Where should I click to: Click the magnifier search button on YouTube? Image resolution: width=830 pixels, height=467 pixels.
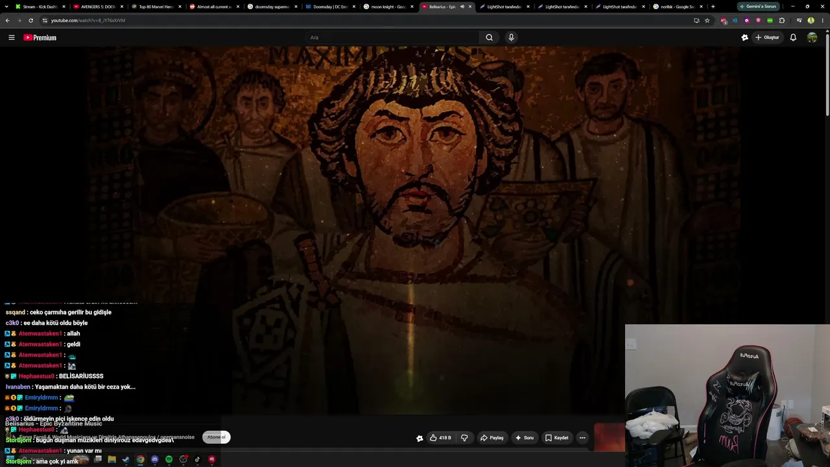[490, 38]
